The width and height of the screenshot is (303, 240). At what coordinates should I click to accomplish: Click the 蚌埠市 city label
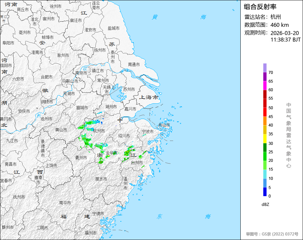pyautogui.click(x=48, y=37)
